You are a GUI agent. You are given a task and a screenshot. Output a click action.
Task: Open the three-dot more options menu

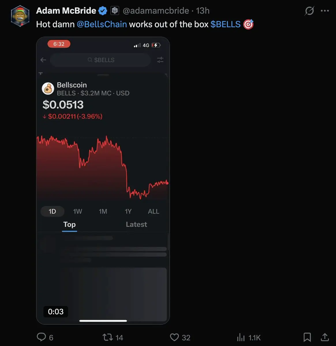click(325, 11)
